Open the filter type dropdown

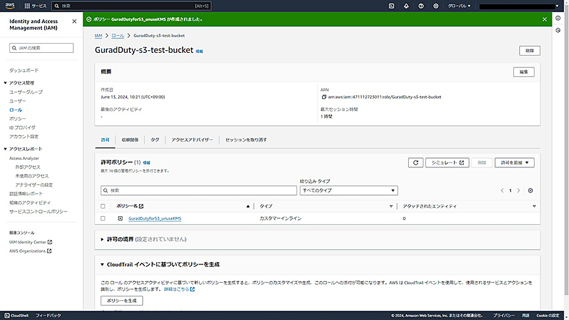point(349,190)
